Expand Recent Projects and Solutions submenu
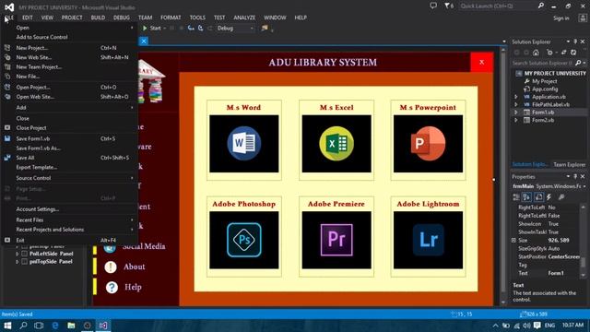 (x=69, y=230)
